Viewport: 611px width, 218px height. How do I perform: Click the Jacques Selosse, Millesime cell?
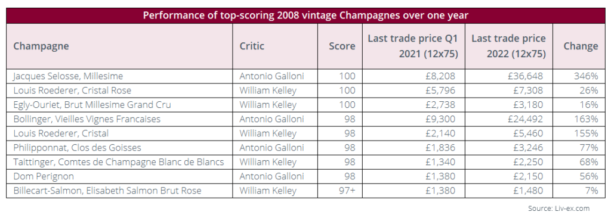pyautogui.click(x=119, y=76)
